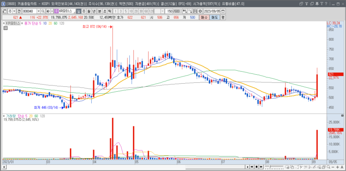Click the 2023/09/05 date field

(212, 11)
